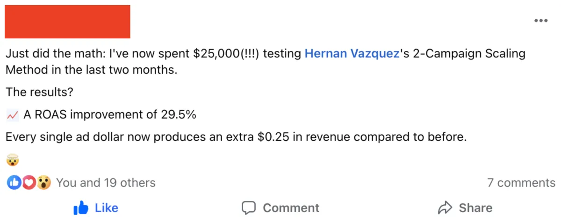Click the rising chart emoji before ROAS
Viewport: 561px width, 222px height.
(12, 115)
